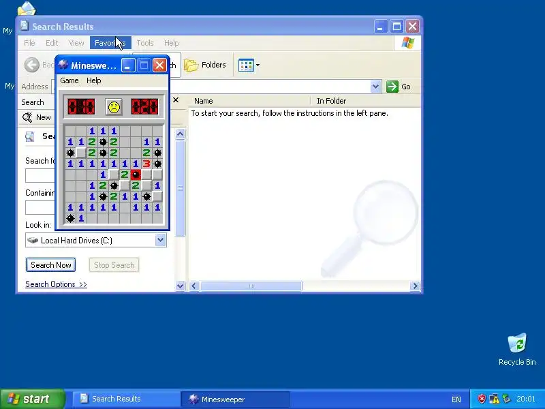Click the results pane scroll right arrow

click(415, 286)
